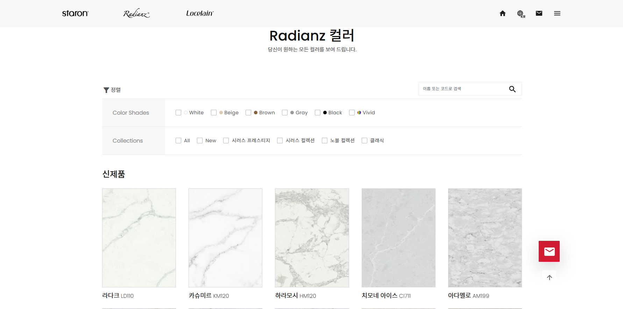Toggle the Brown color shade checkbox
This screenshot has height=309, width=623.
[248, 113]
